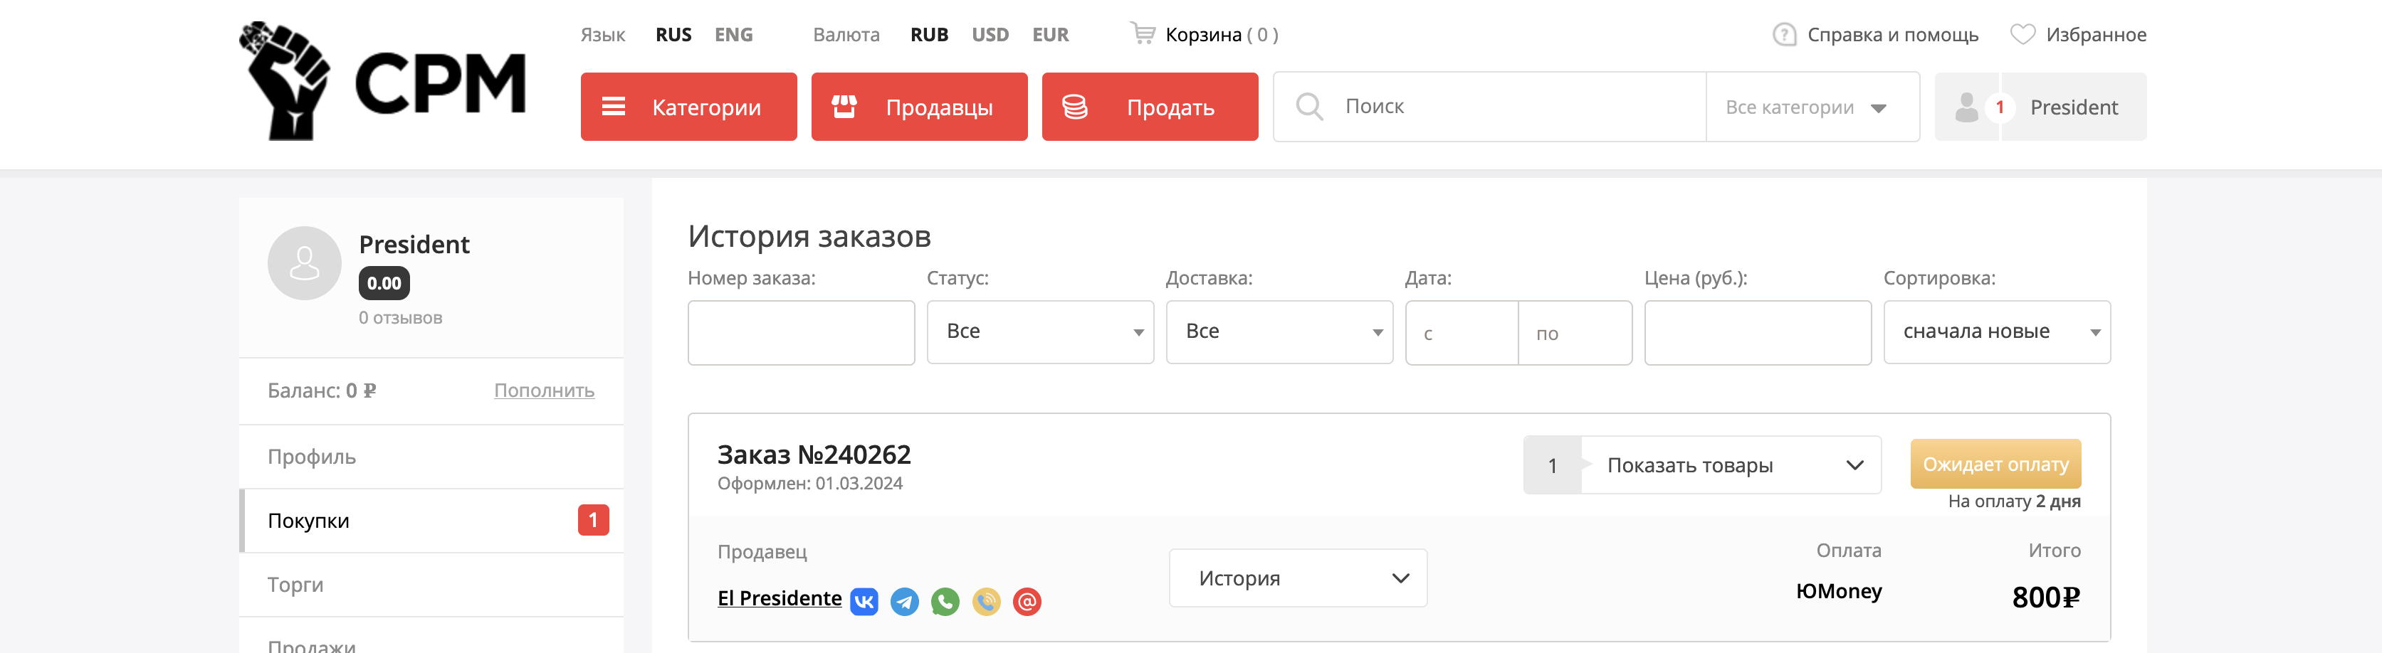Click the red Покупки counter badge
Viewport: 2382px width, 653px height.
click(x=593, y=520)
